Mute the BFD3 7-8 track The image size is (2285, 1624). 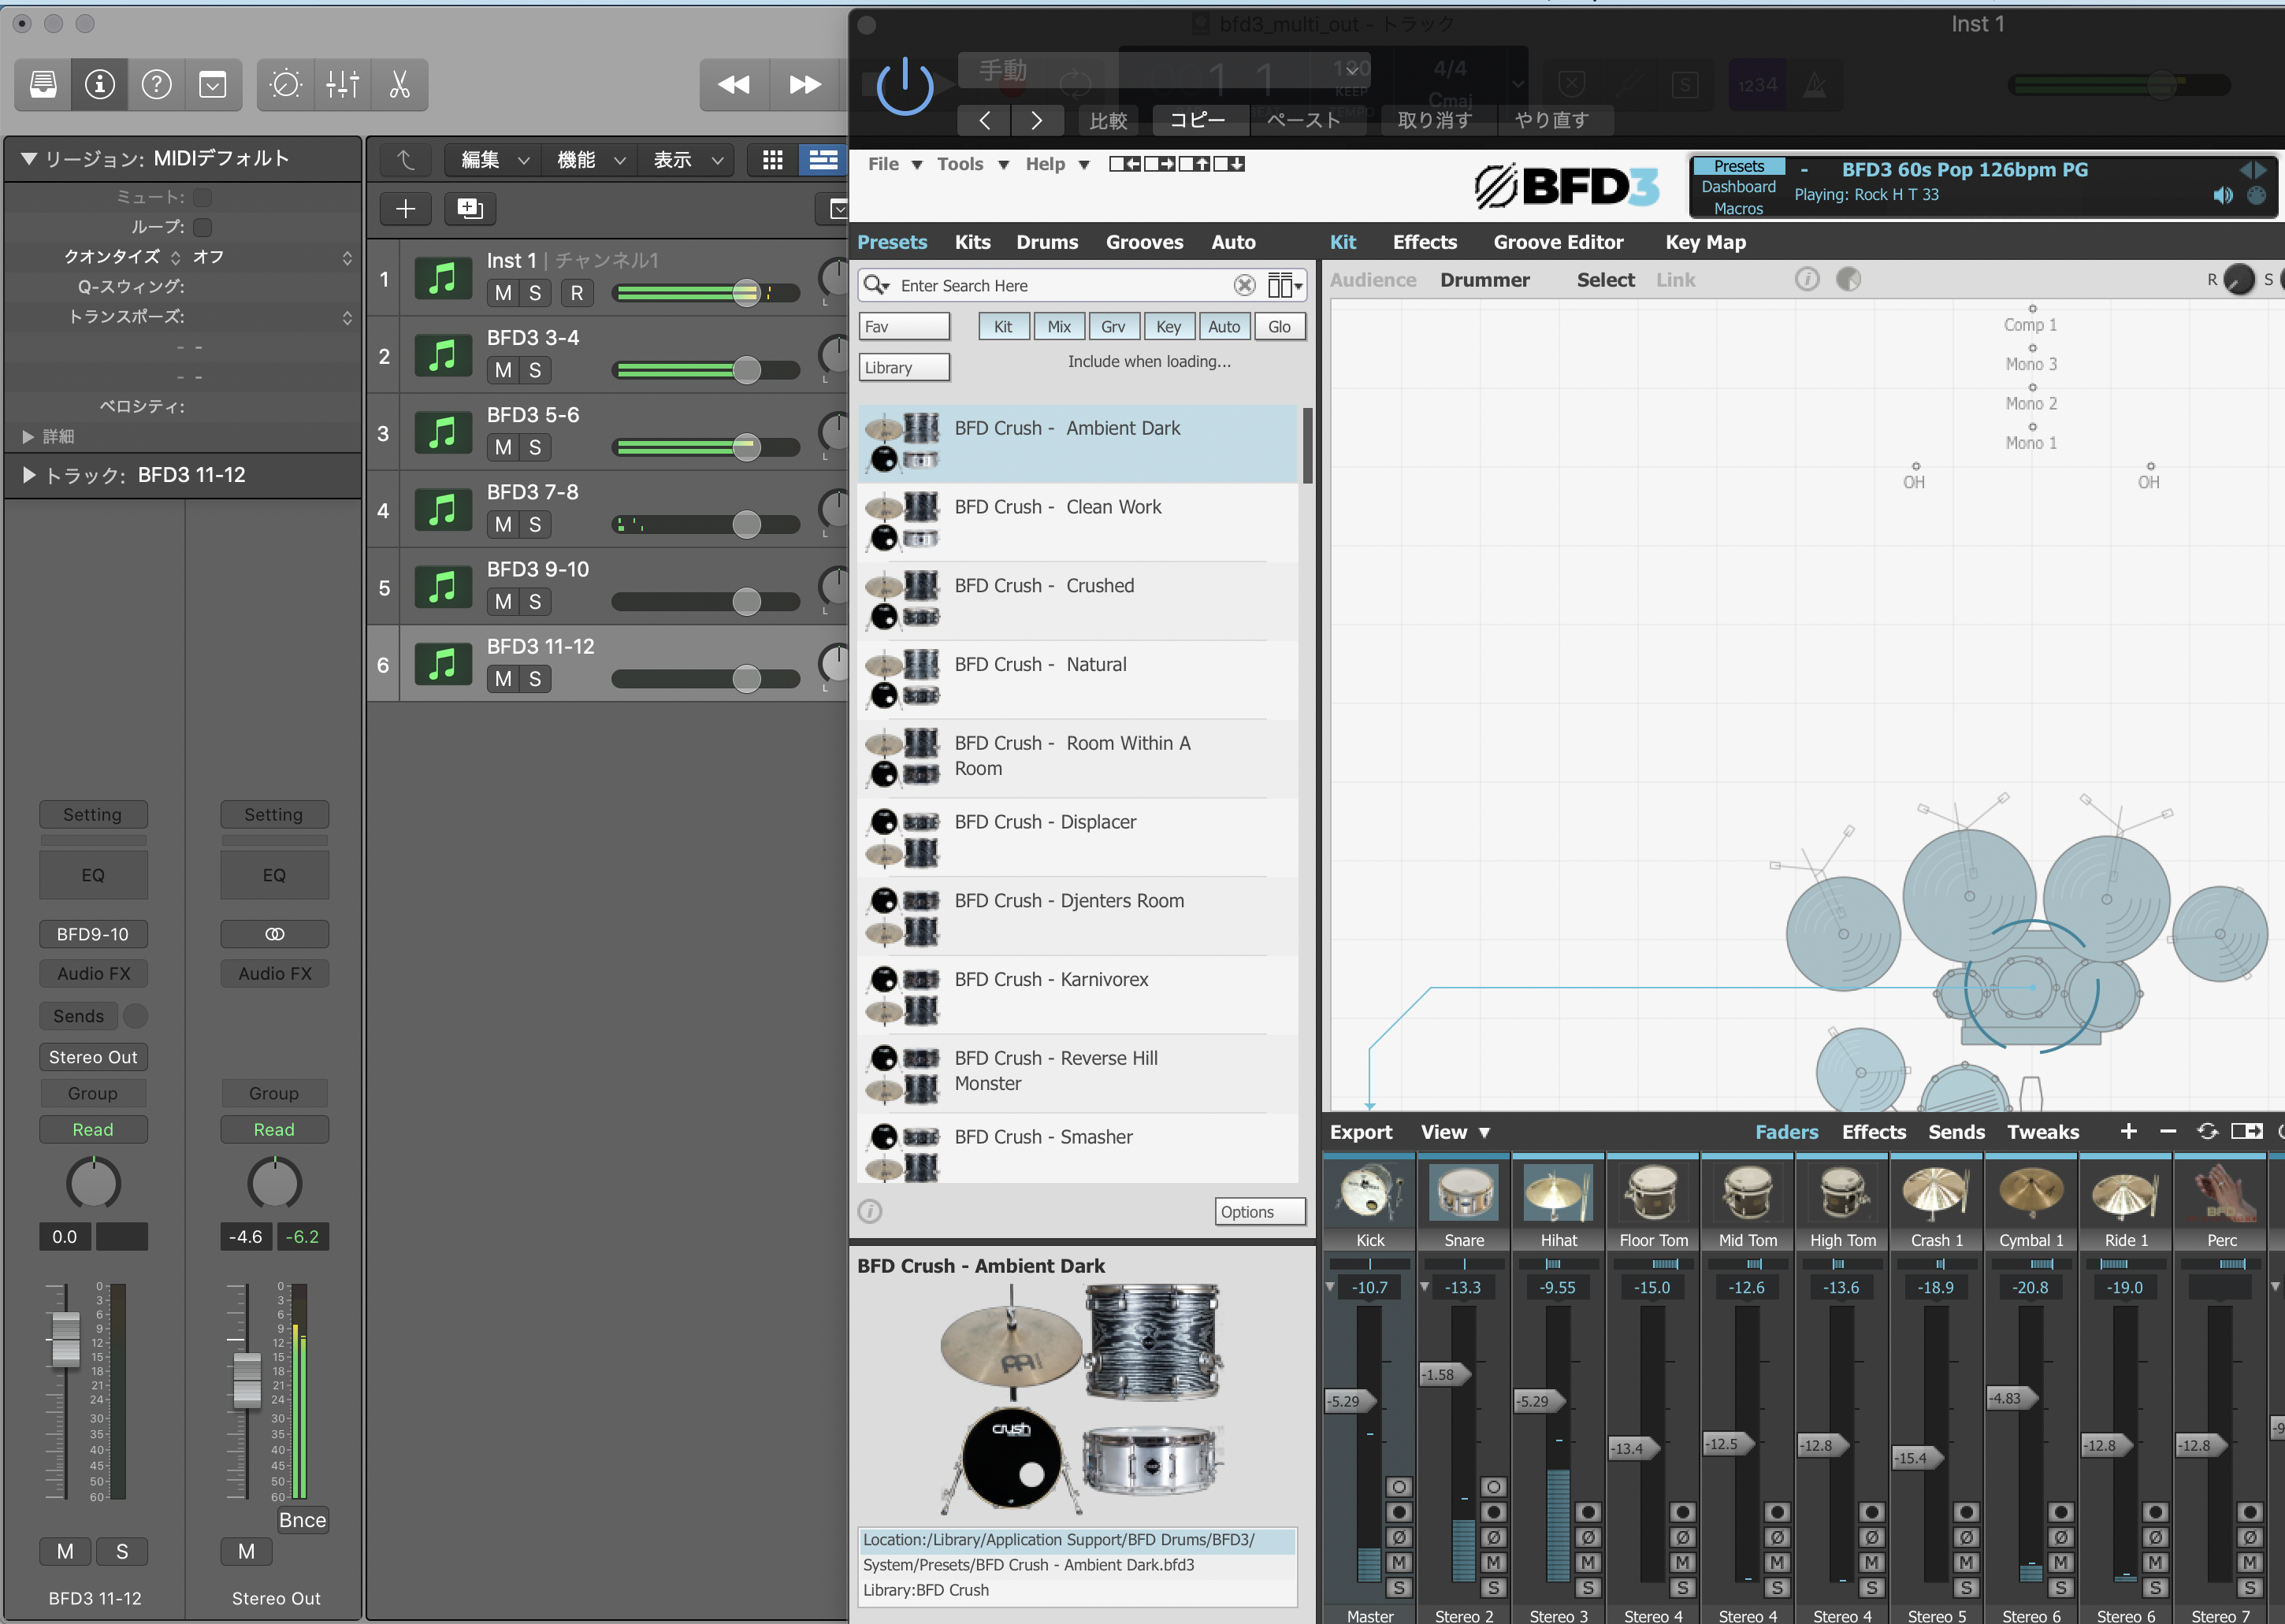tap(503, 525)
